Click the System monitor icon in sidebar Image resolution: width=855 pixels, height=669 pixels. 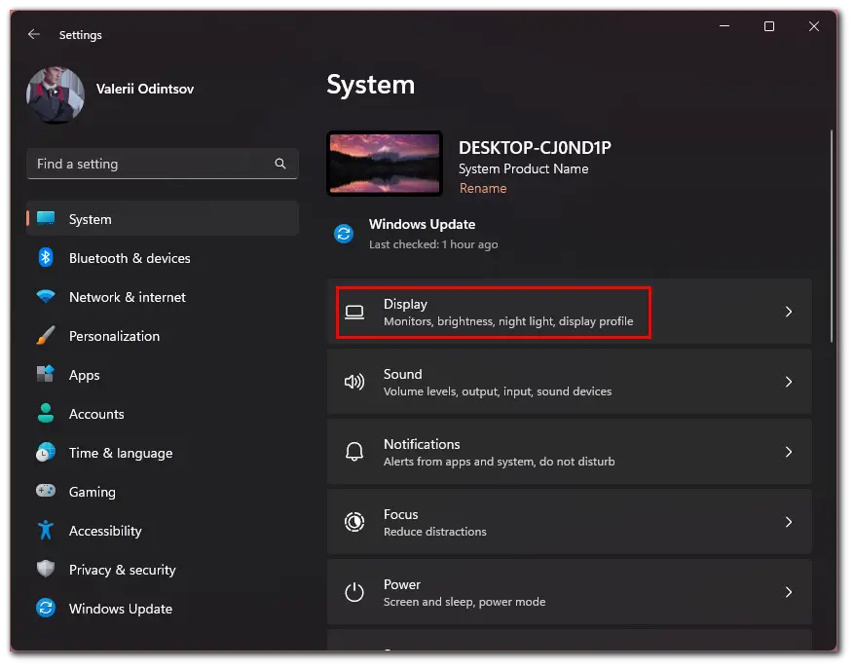(x=46, y=219)
